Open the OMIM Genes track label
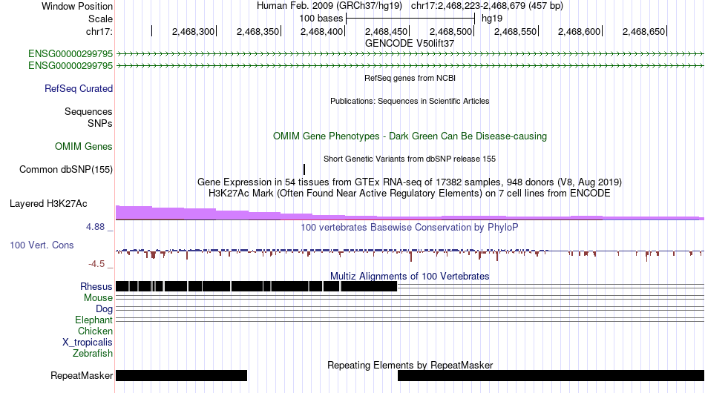This screenshot has height=393, width=705. coord(84,146)
